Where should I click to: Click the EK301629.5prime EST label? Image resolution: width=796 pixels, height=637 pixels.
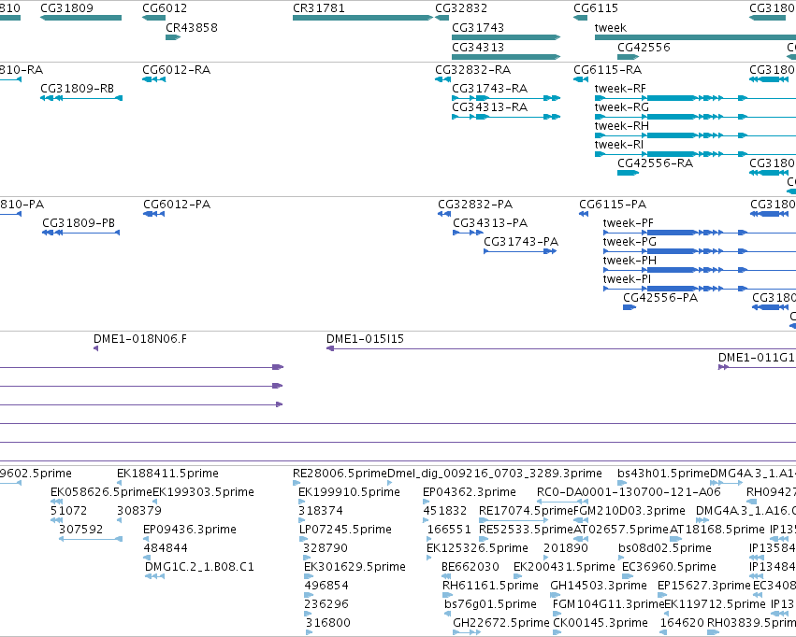pos(355,567)
